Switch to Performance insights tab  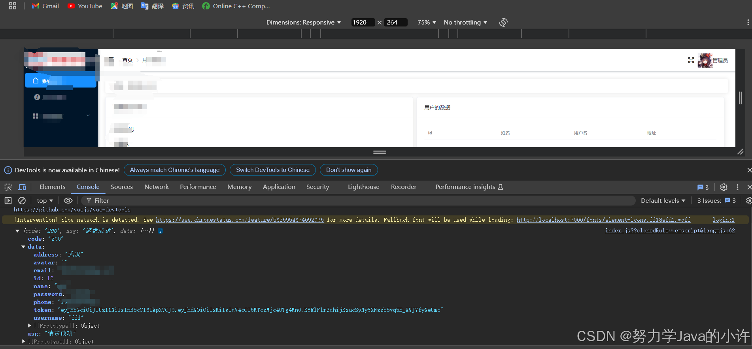(469, 187)
